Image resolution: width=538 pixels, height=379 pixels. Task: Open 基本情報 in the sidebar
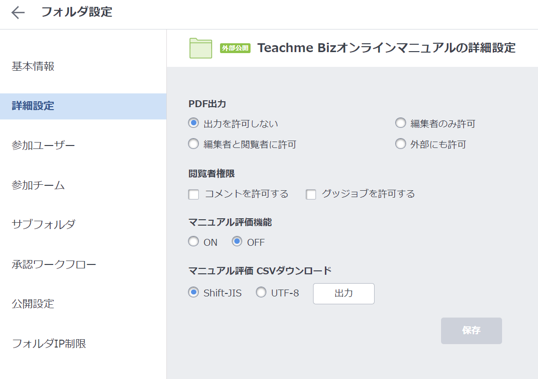point(33,67)
